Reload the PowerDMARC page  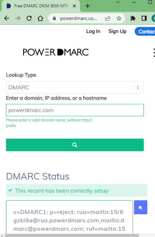[x=29, y=19]
